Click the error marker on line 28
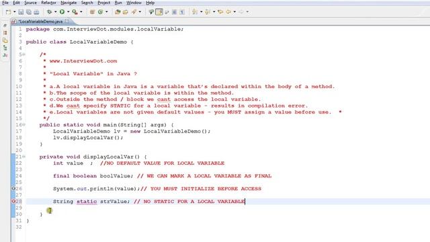430x242 pixels. (x=13, y=201)
